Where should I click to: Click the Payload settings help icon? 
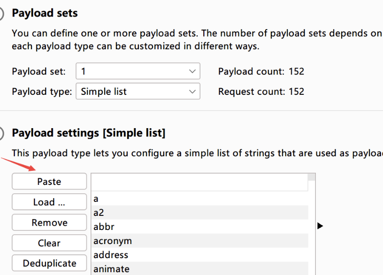[x=1, y=133]
